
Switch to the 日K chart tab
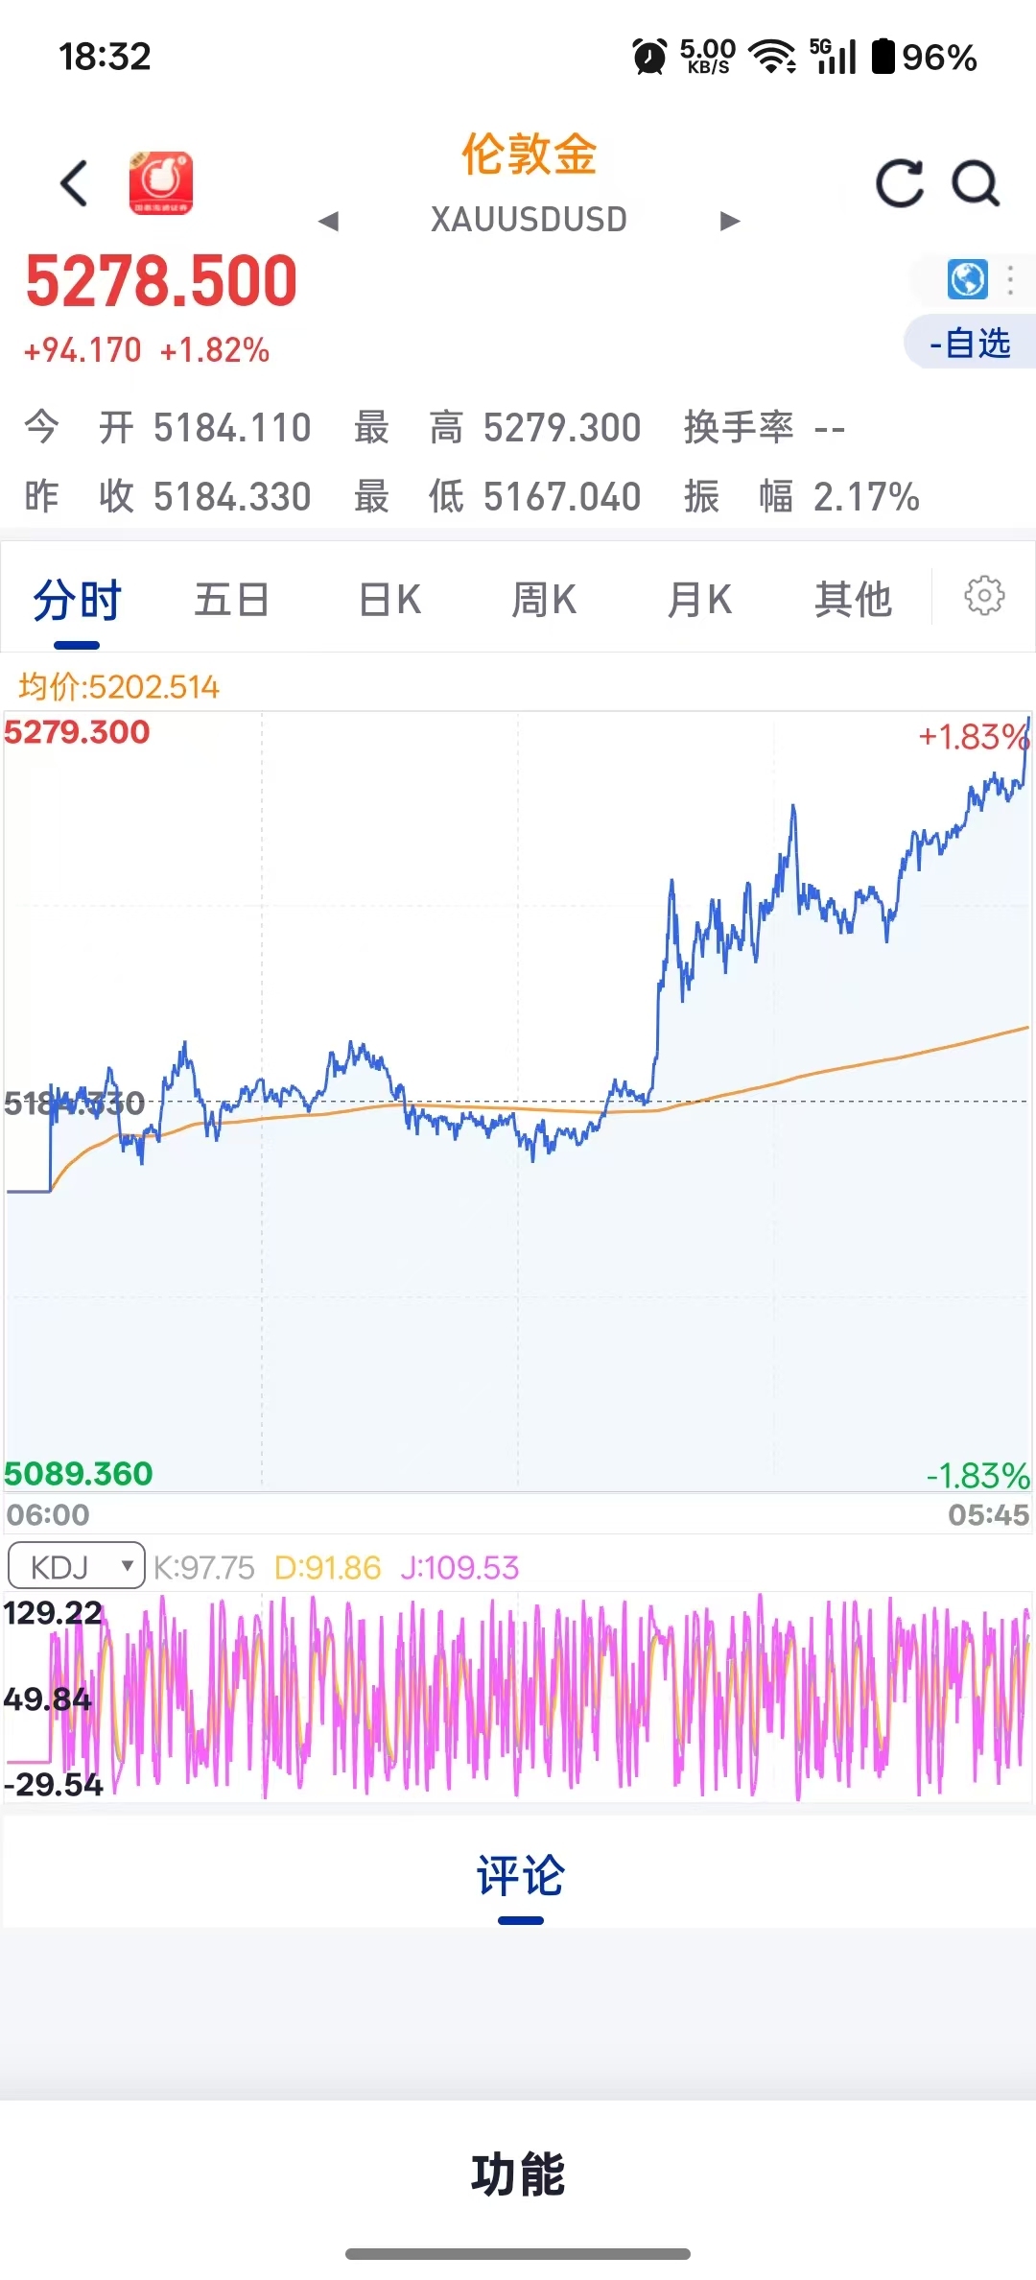pyautogui.click(x=389, y=600)
